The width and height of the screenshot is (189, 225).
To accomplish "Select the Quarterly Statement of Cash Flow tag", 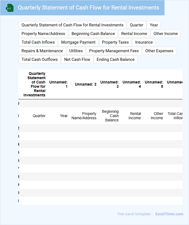I will [72, 25].
